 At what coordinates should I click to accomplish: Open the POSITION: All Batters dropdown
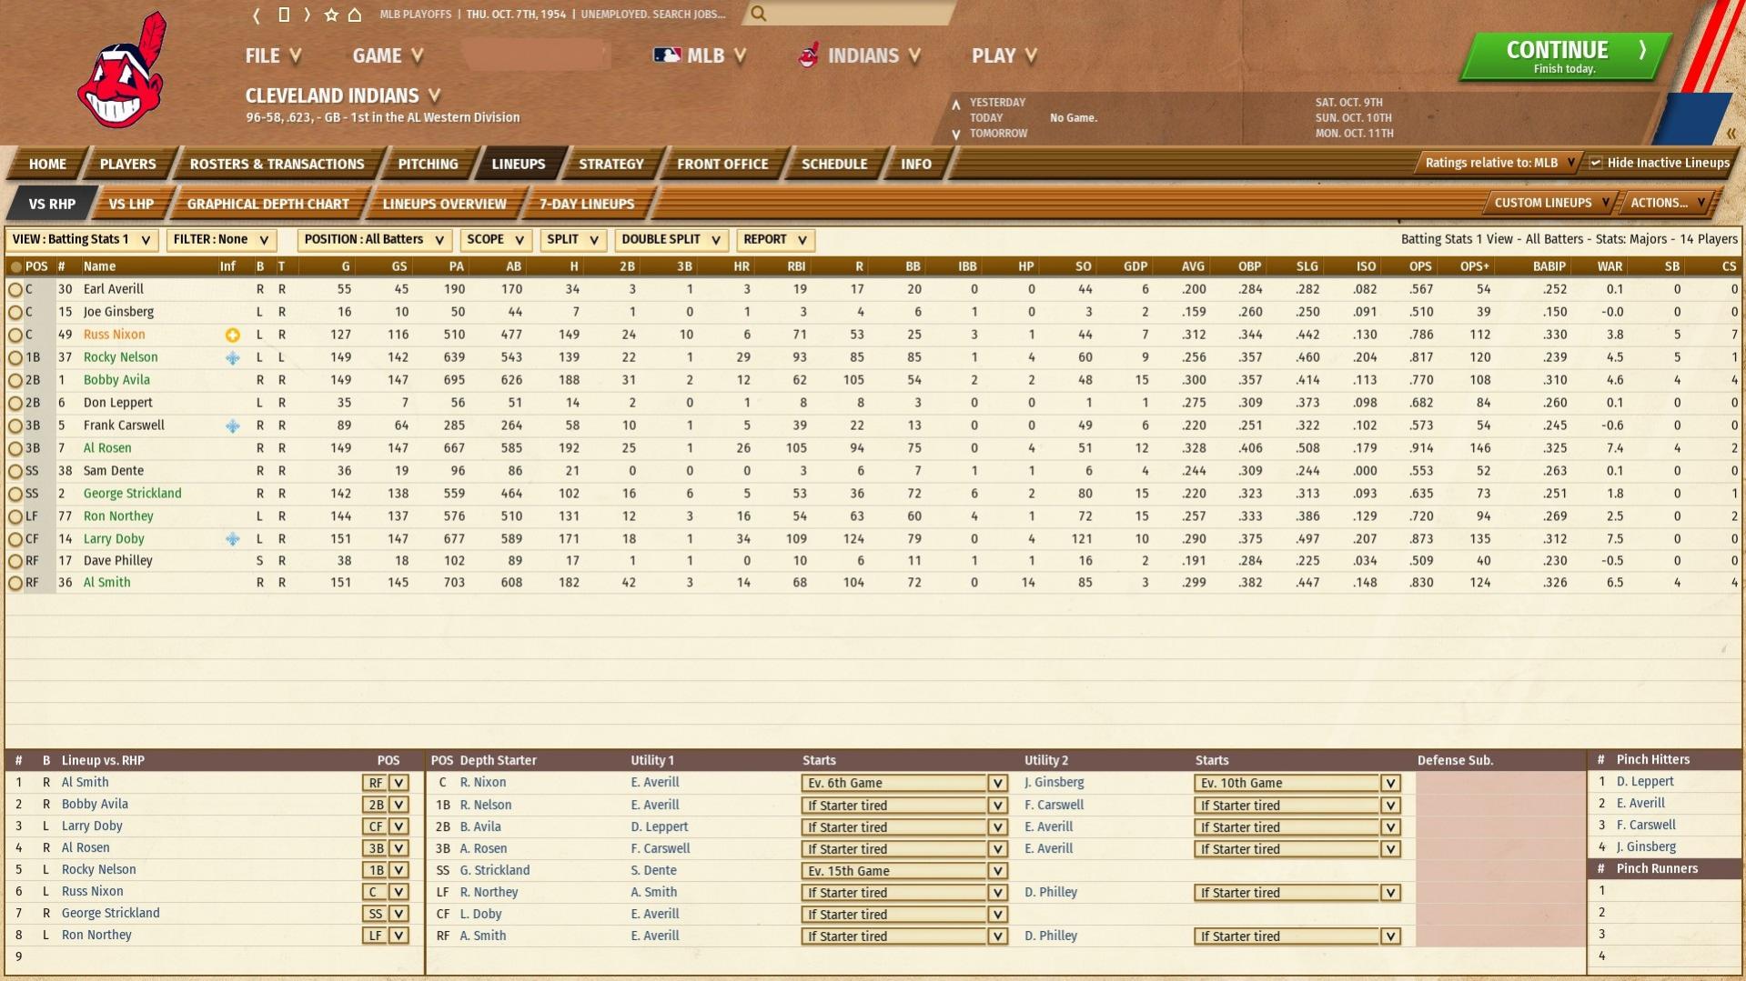374,240
